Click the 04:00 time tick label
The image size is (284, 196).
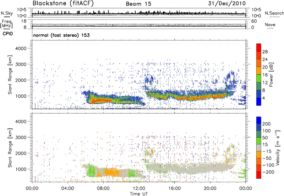coord(67,189)
